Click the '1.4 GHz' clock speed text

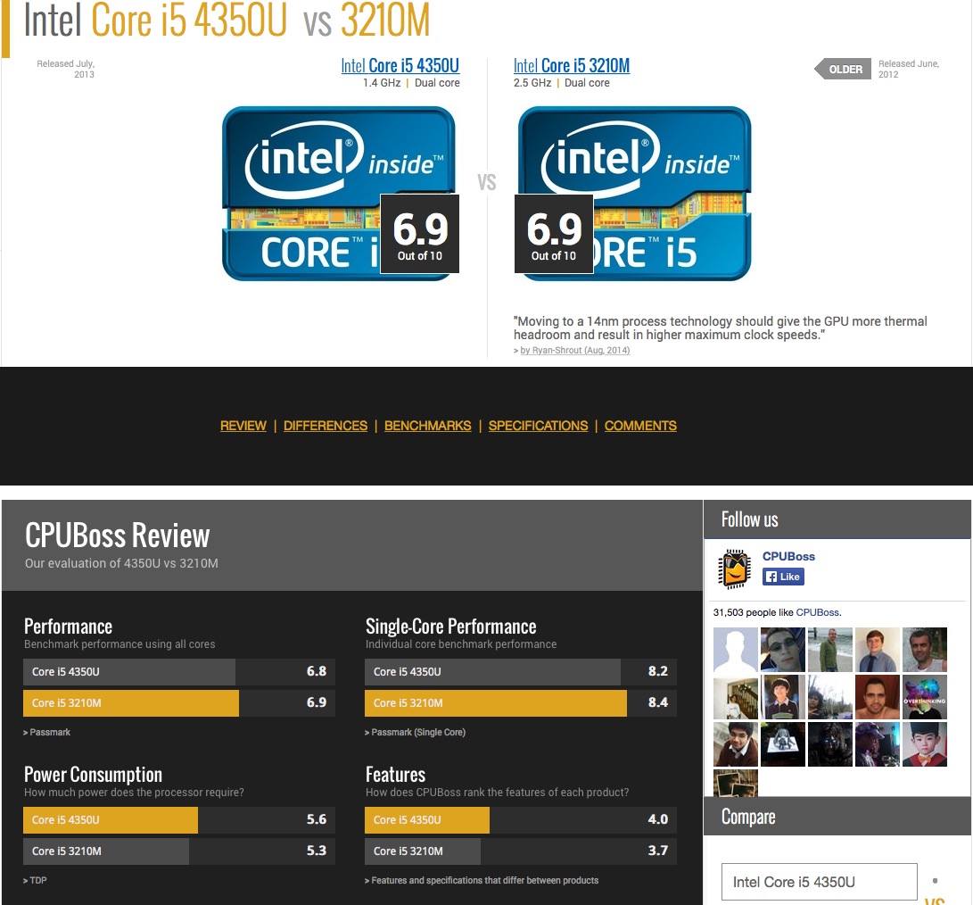coord(382,83)
